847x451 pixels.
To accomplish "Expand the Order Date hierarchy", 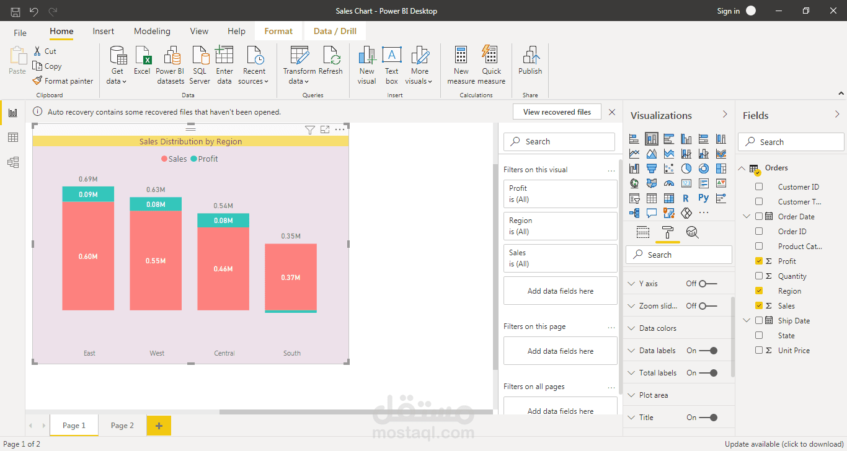I will 747,216.
